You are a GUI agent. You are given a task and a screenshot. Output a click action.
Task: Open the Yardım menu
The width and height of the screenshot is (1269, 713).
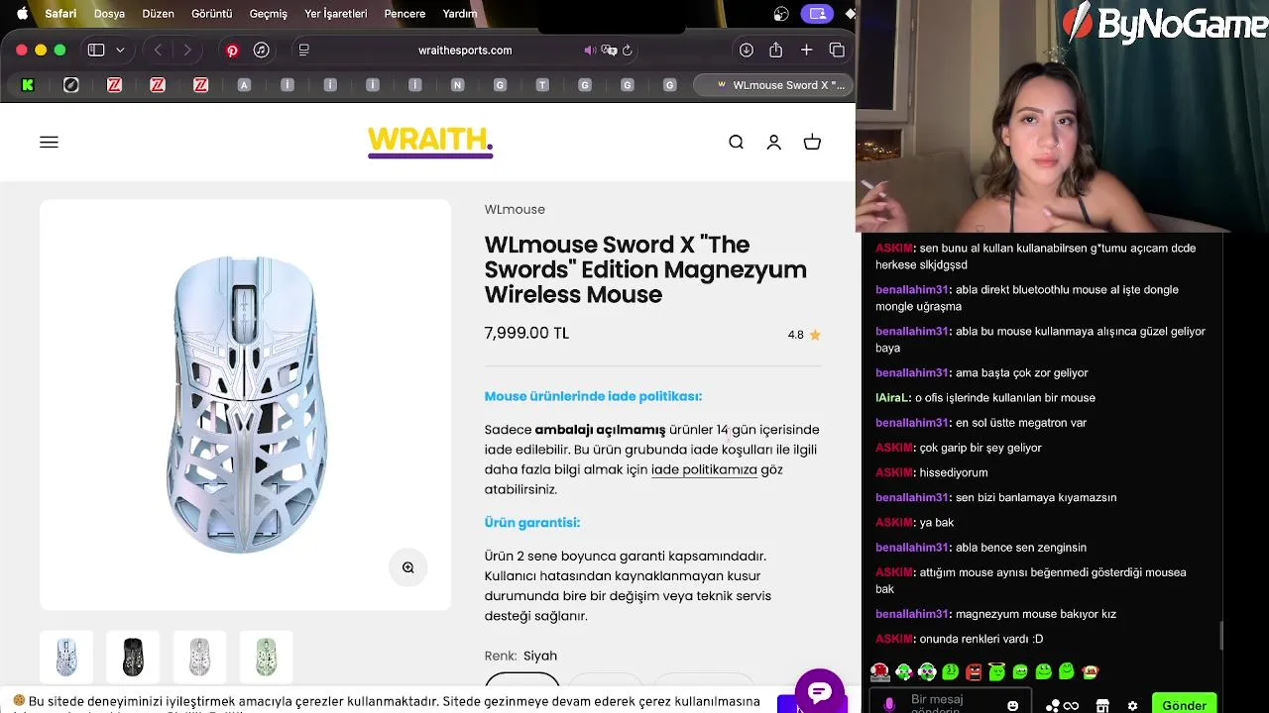[459, 14]
